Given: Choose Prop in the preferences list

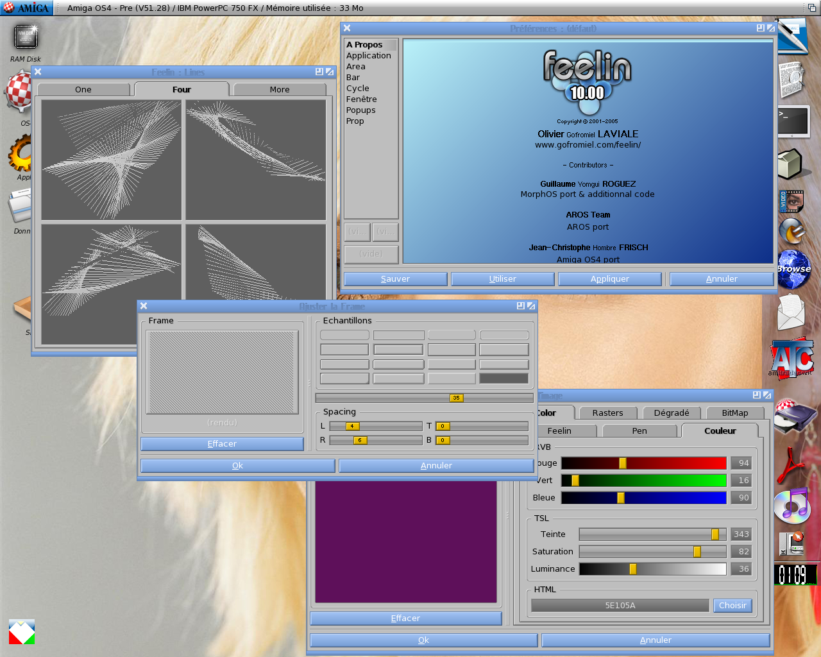Looking at the screenshot, I should click(371, 121).
